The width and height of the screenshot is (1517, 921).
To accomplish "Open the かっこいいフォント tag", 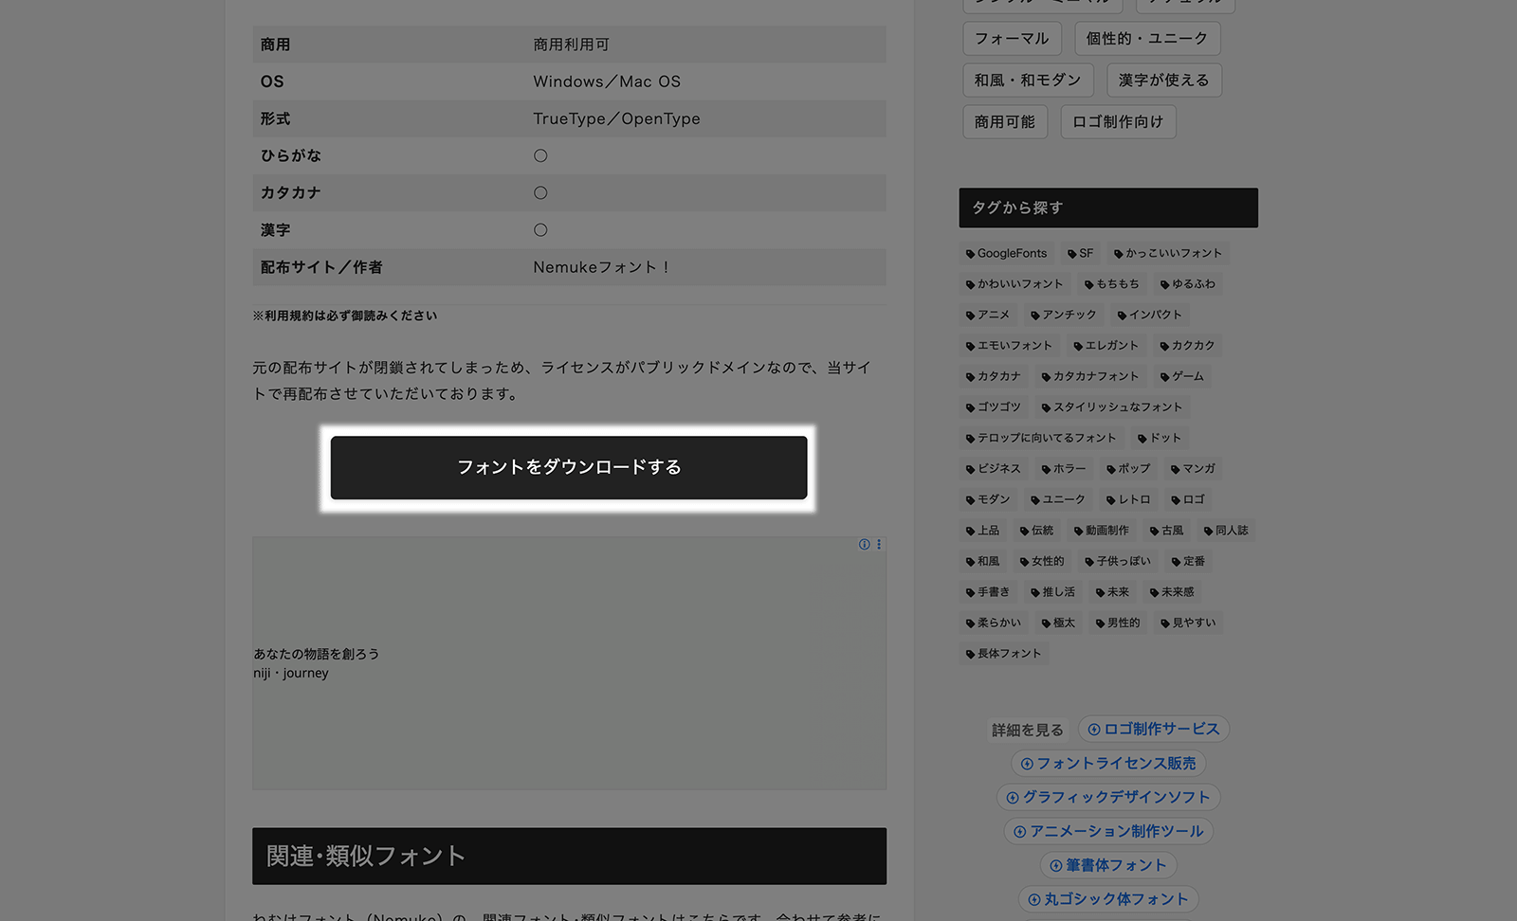I will pos(1168,254).
